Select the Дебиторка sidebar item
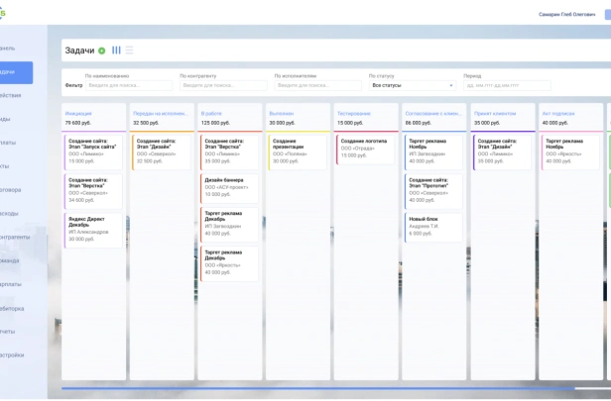 tap(12, 309)
